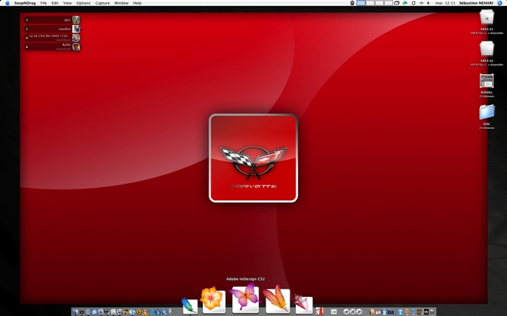
Task: Switch to fourth desktop in pager
Action: [x=388, y=3]
